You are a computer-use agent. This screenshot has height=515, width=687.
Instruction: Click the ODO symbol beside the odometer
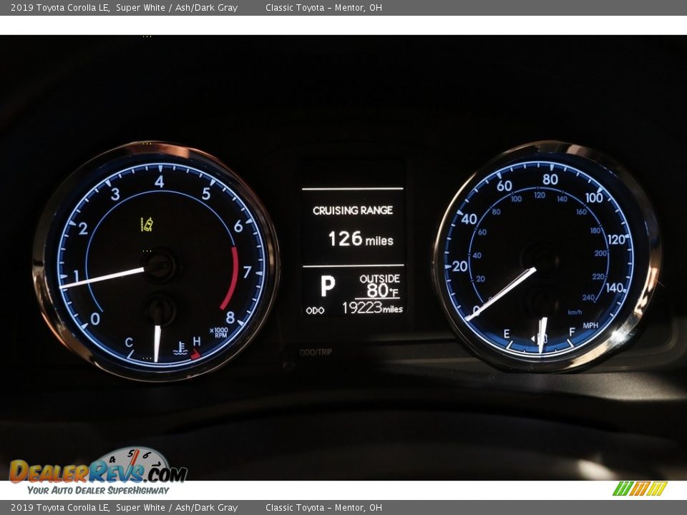[315, 310]
